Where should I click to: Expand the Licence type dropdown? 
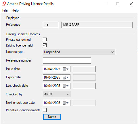(x=79, y=52)
